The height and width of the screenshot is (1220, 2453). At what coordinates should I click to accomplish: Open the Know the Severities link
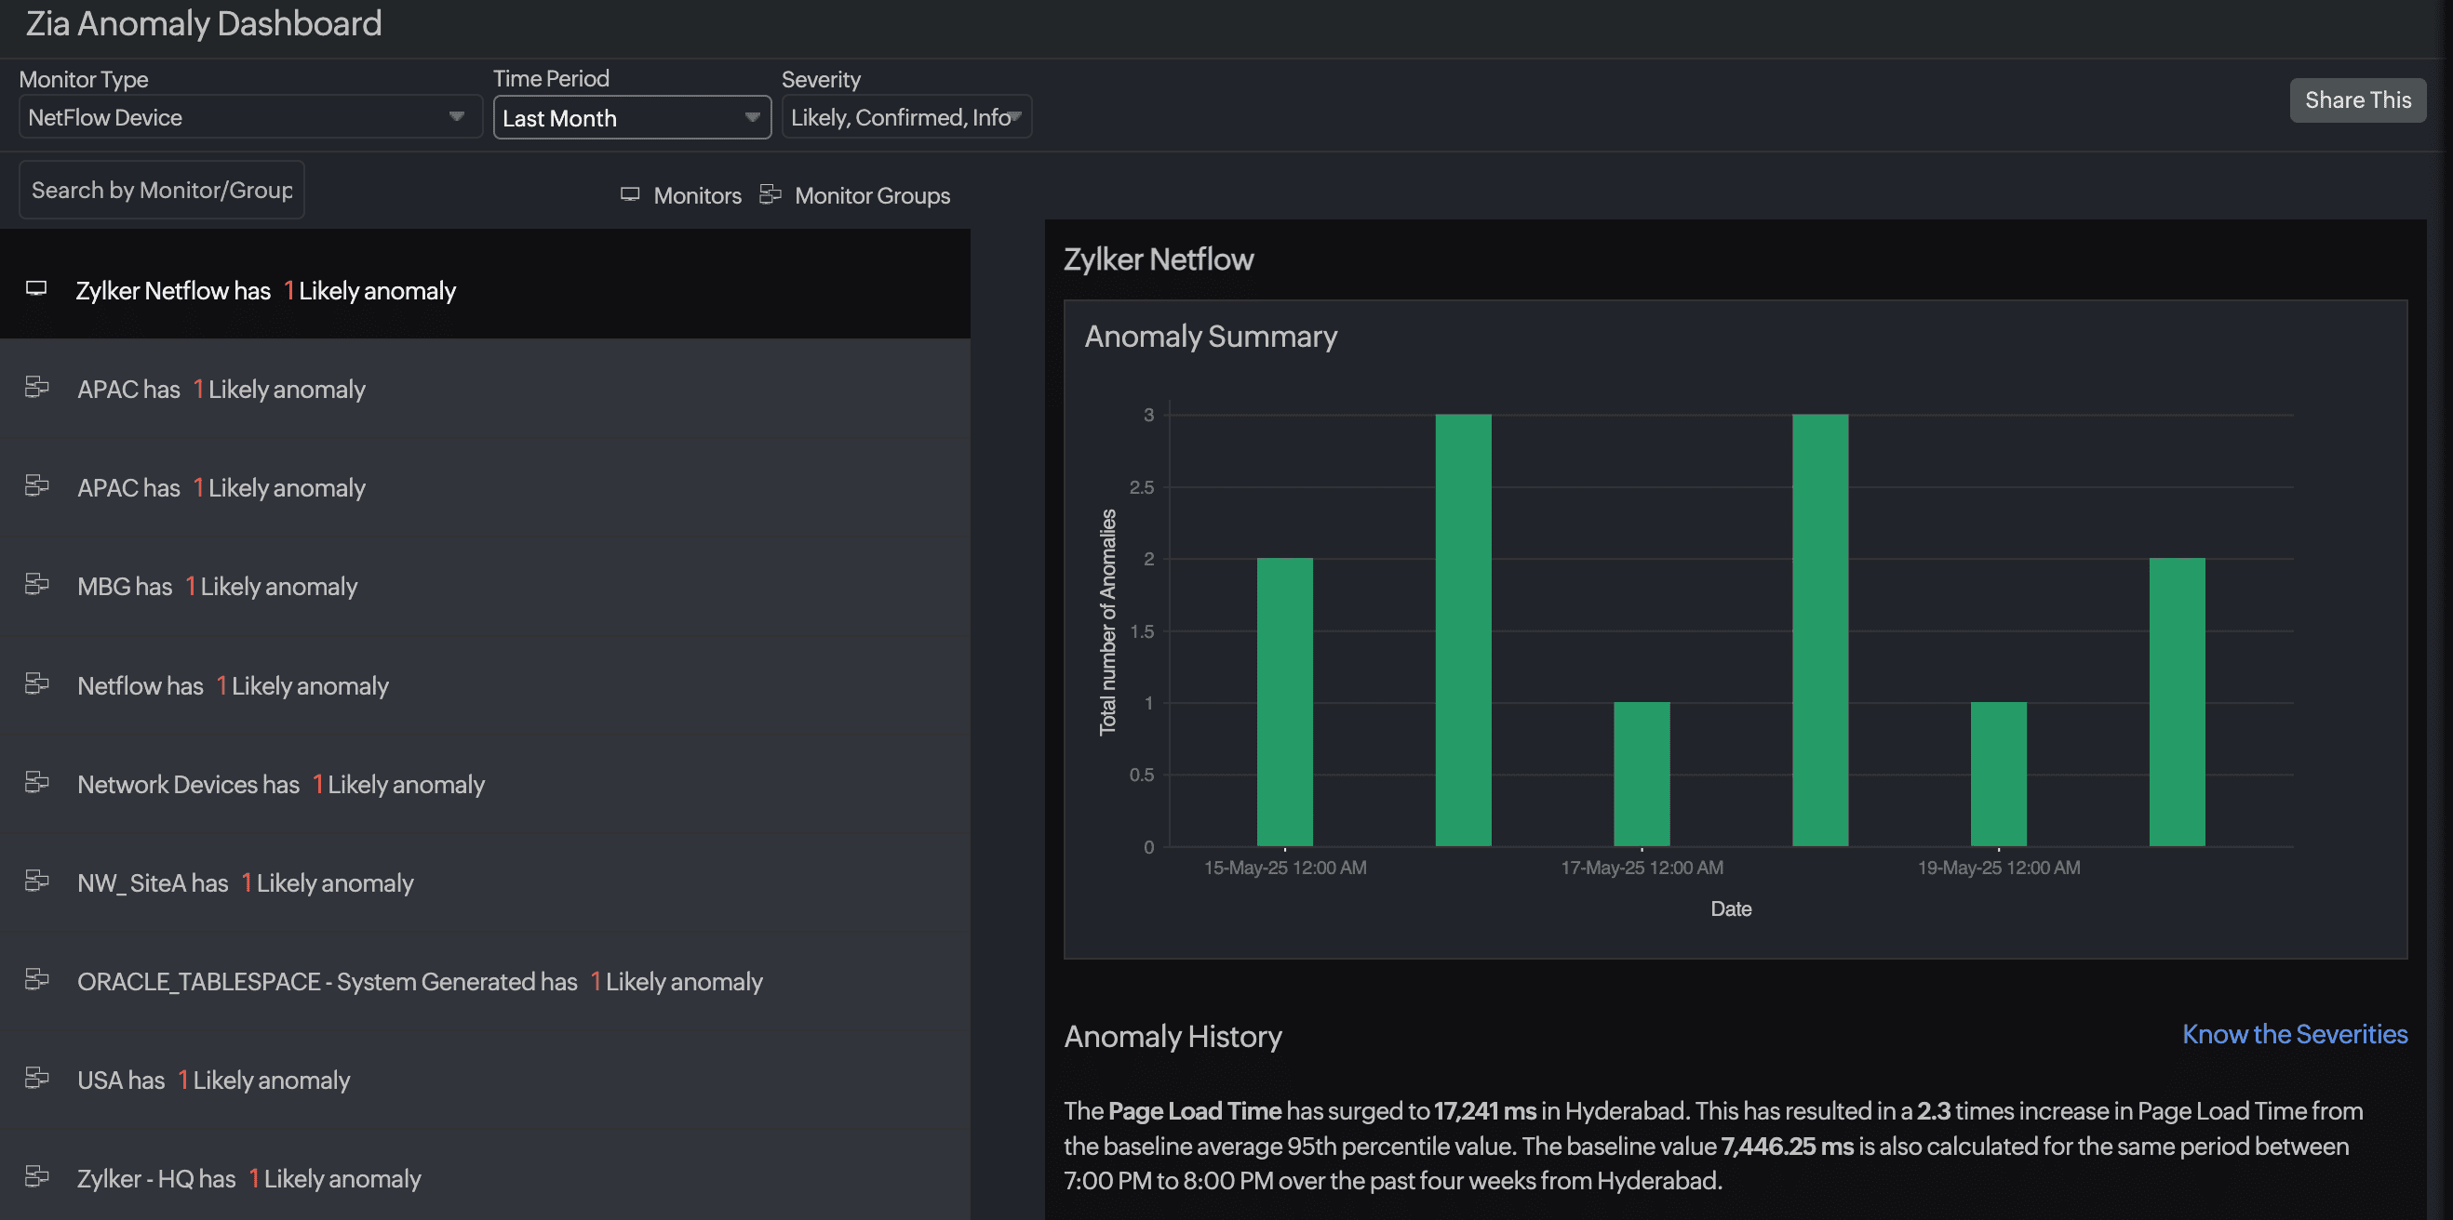click(2294, 1034)
